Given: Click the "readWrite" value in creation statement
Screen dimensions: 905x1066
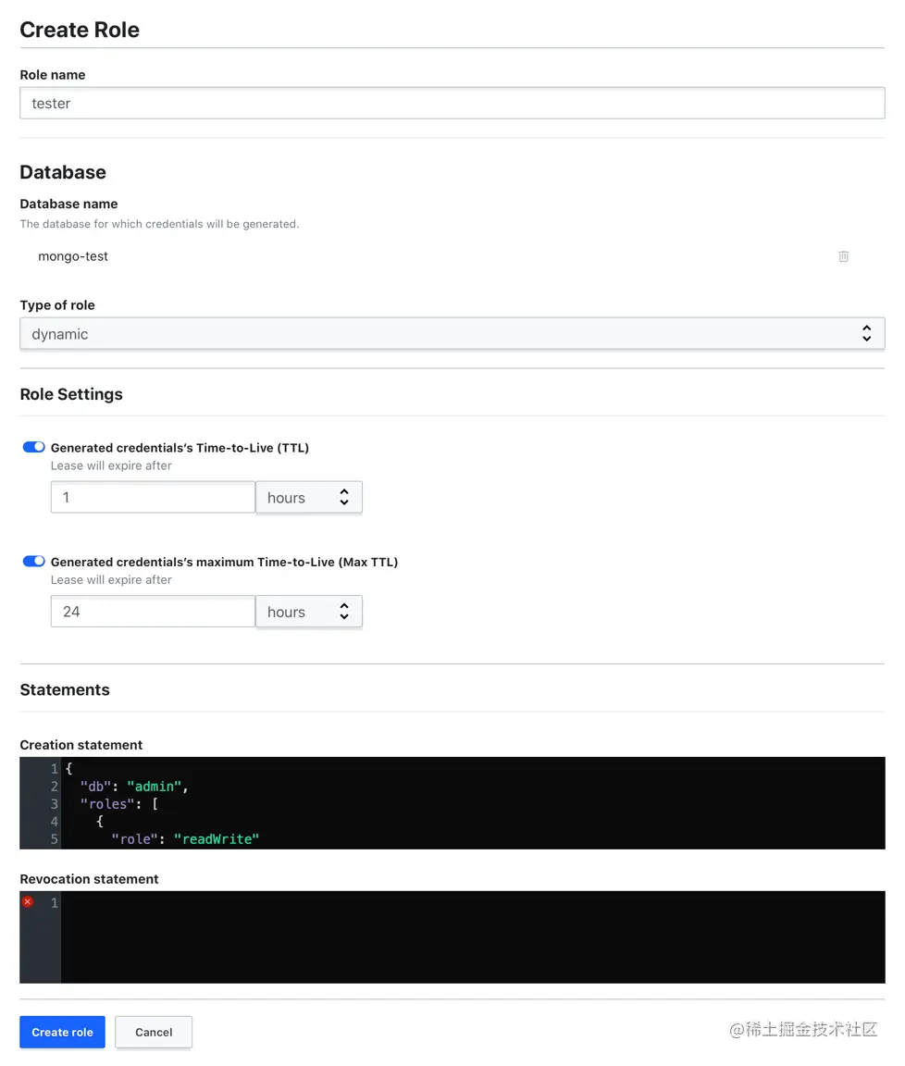Looking at the screenshot, I should tap(217, 839).
